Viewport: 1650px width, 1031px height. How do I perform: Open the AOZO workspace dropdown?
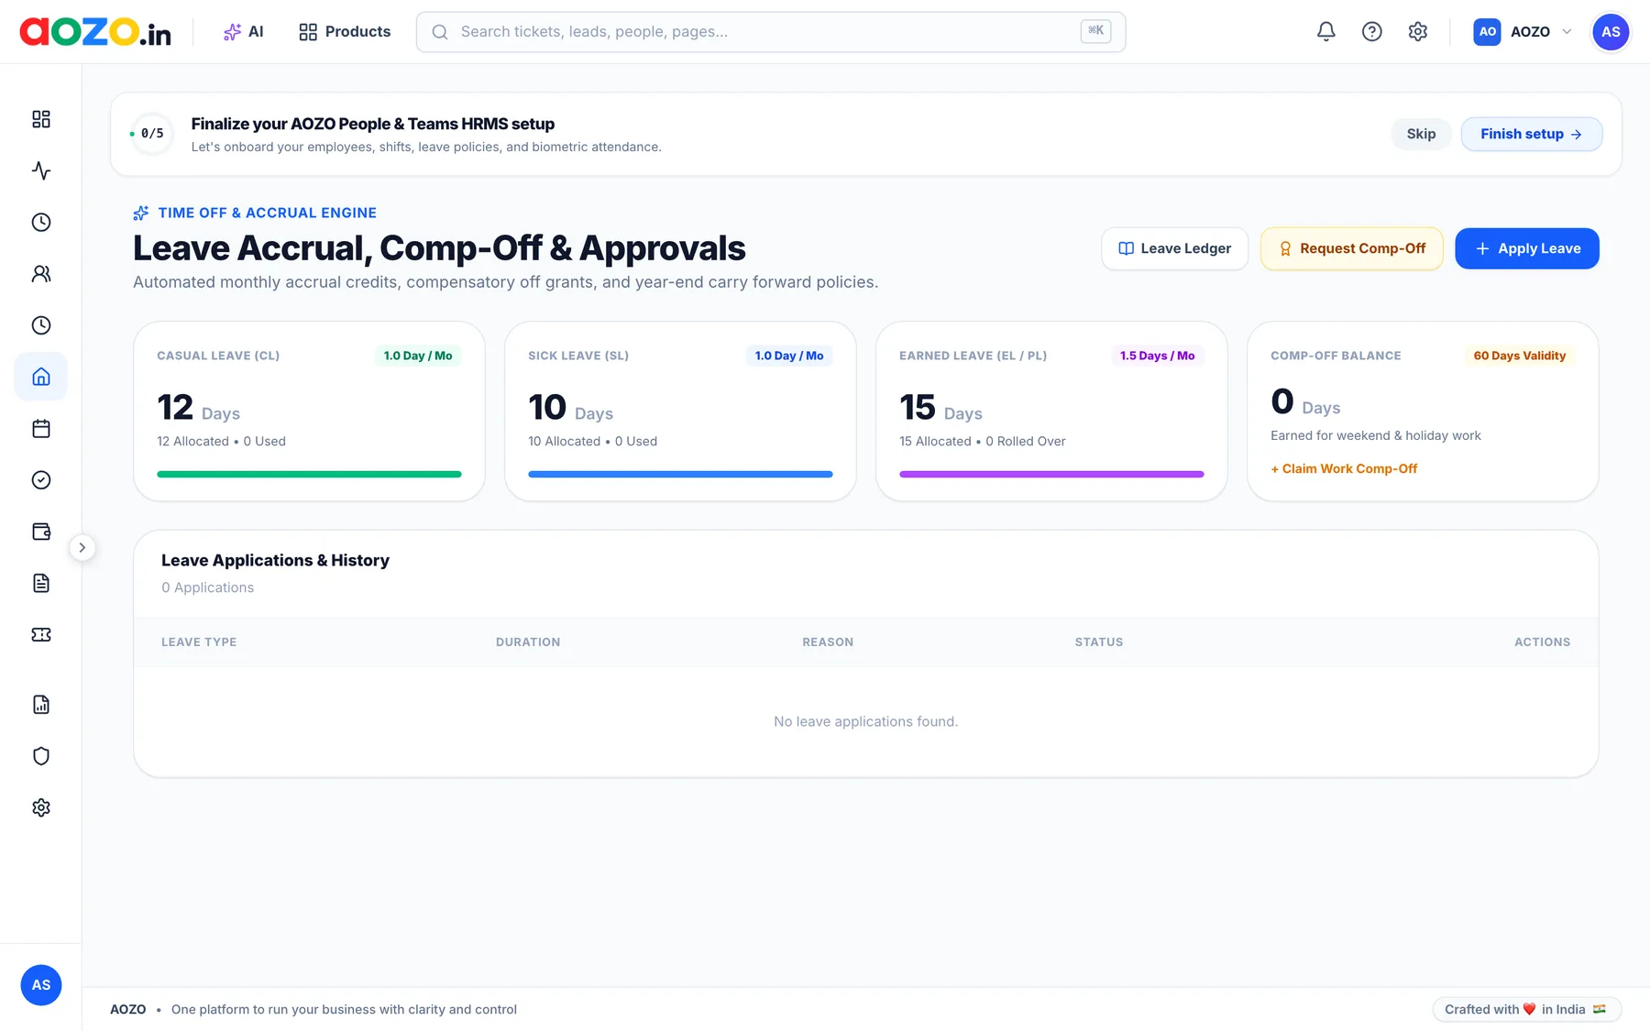tap(1523, 32)
